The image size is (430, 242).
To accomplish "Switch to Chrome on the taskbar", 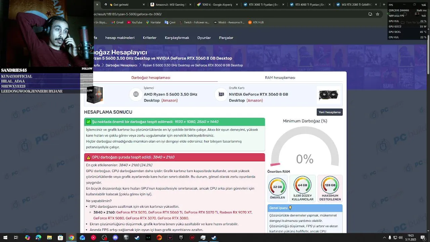I will [72, 238].
